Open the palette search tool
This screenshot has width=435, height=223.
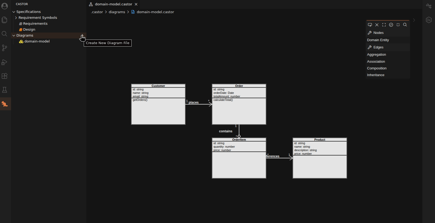coord(405,25)
